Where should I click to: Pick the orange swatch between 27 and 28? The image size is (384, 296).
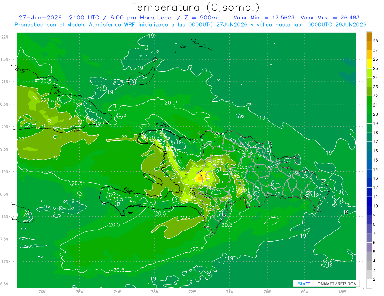click(x=369, y=45)
